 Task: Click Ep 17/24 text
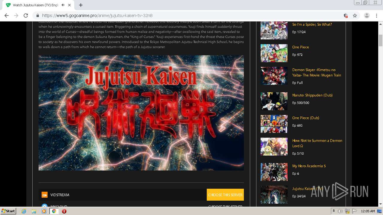299,32
